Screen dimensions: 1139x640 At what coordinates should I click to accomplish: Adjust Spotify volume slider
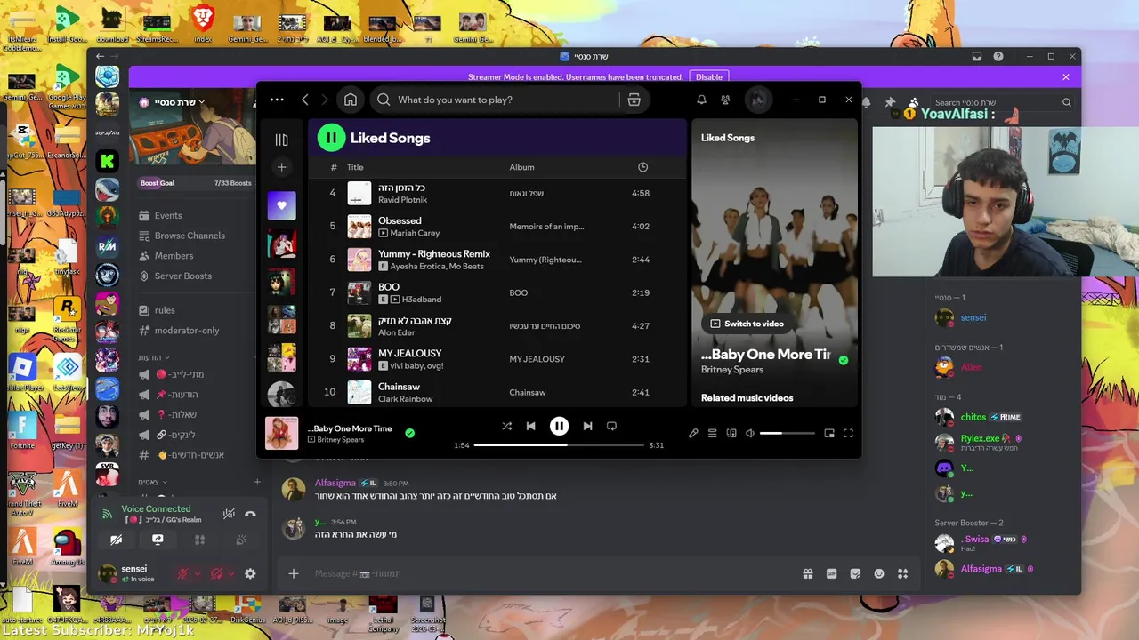(x=788, y=433)
